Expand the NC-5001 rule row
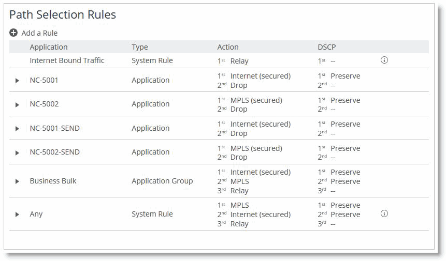This screenshot has height=261, width=446. point(17,81)
